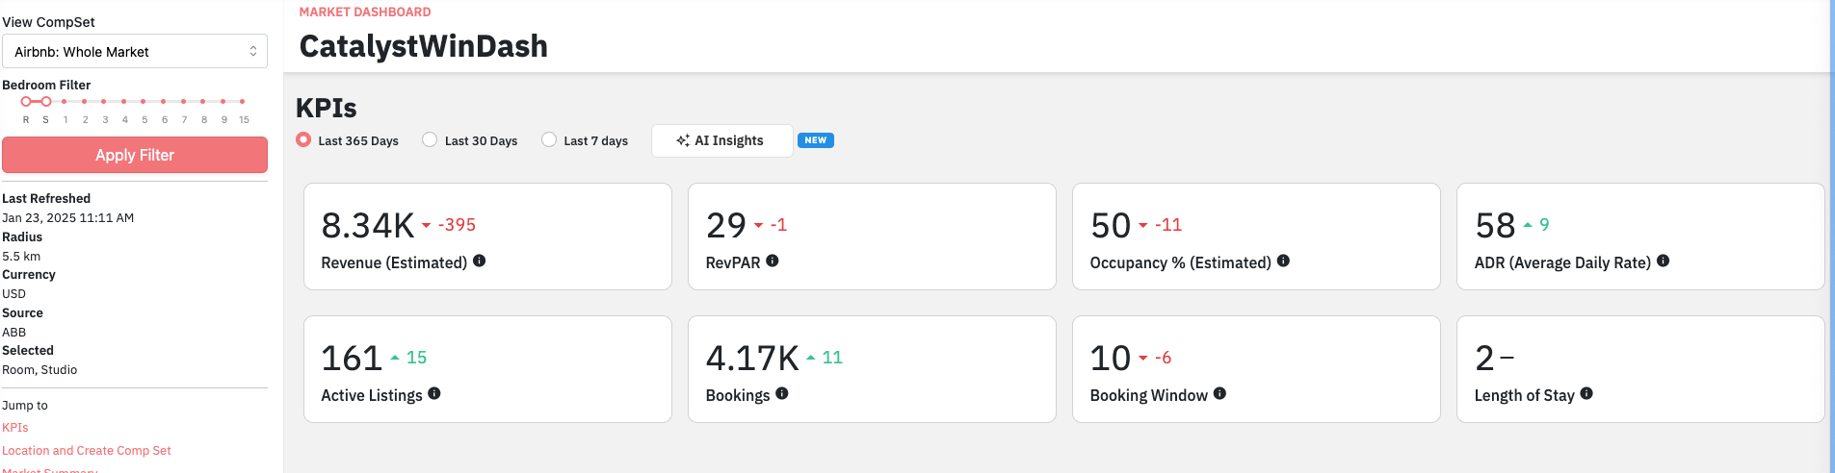This screenshot has width=1835, height=473.
Task: Show info for Active Listings
Action: [x=434, y=393]
